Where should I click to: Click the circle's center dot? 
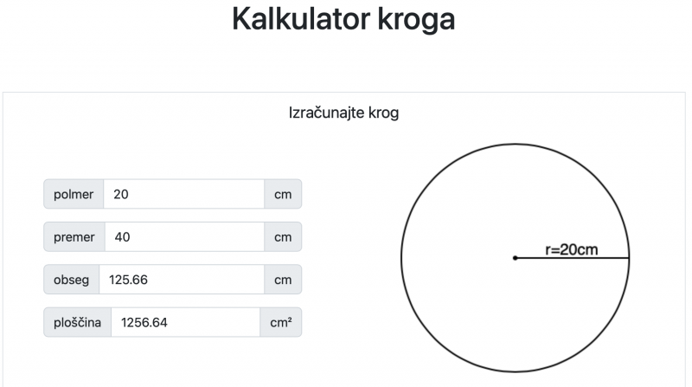pyautogui.click(x=516, y=258)
